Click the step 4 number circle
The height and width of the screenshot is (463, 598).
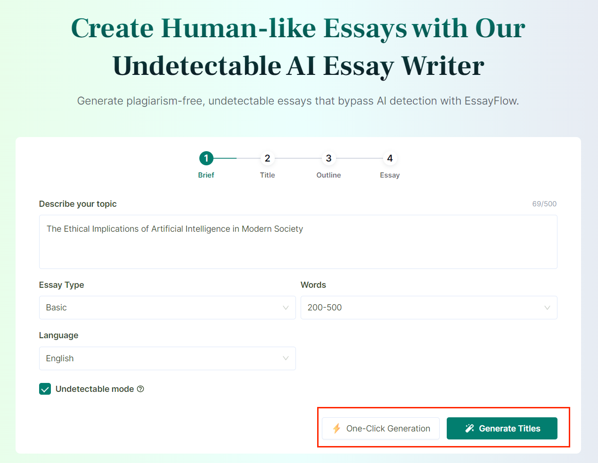[390, 158]
